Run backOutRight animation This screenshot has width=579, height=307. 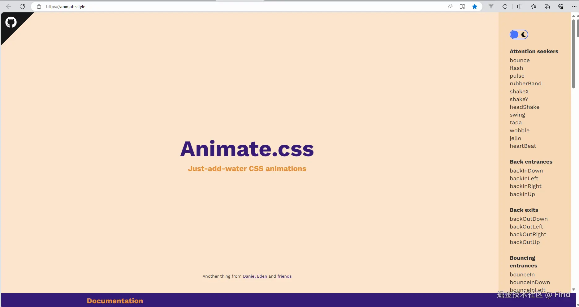coord(528,234)
